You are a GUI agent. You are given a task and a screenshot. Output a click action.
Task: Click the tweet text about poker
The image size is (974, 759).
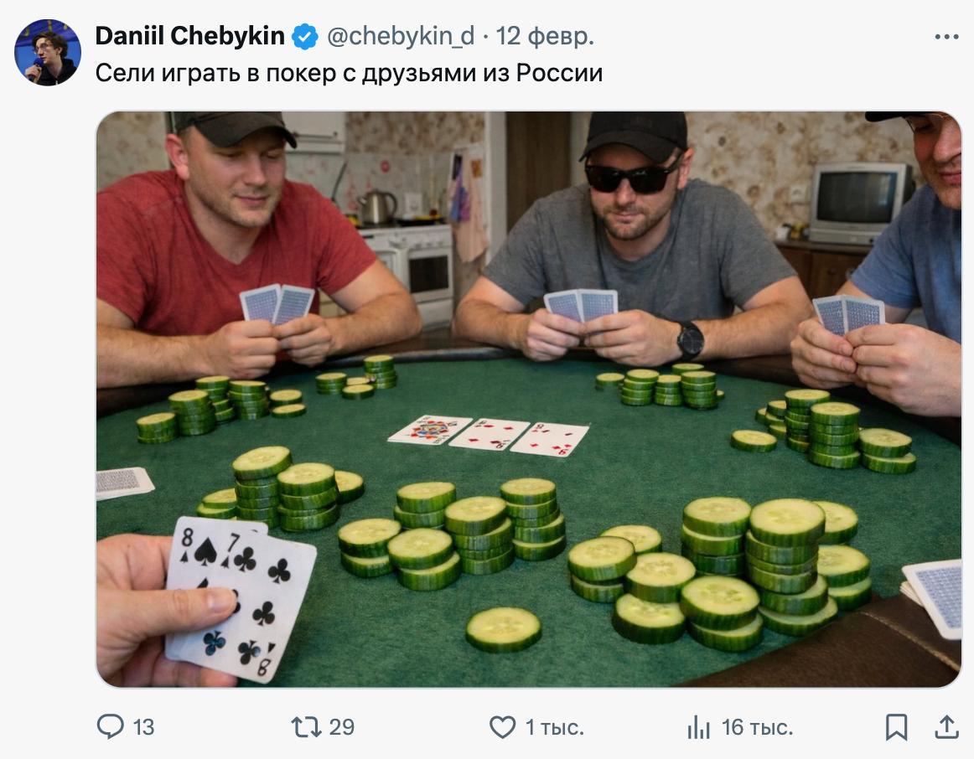click(349, 74)
